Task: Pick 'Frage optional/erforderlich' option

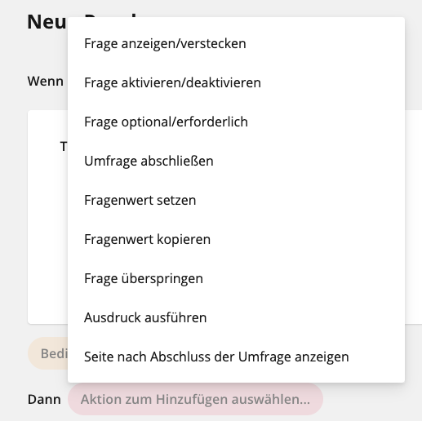Action: (236, 122)
